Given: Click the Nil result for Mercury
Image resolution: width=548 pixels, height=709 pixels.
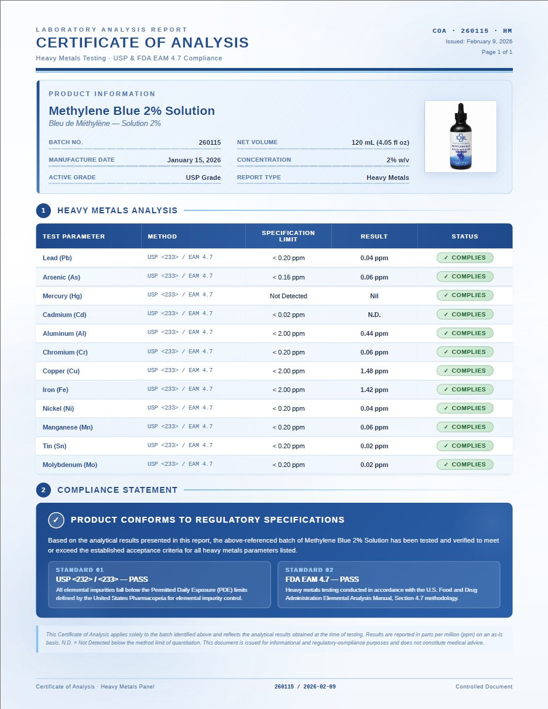Looking at the screenshot, I should [374, 296].
